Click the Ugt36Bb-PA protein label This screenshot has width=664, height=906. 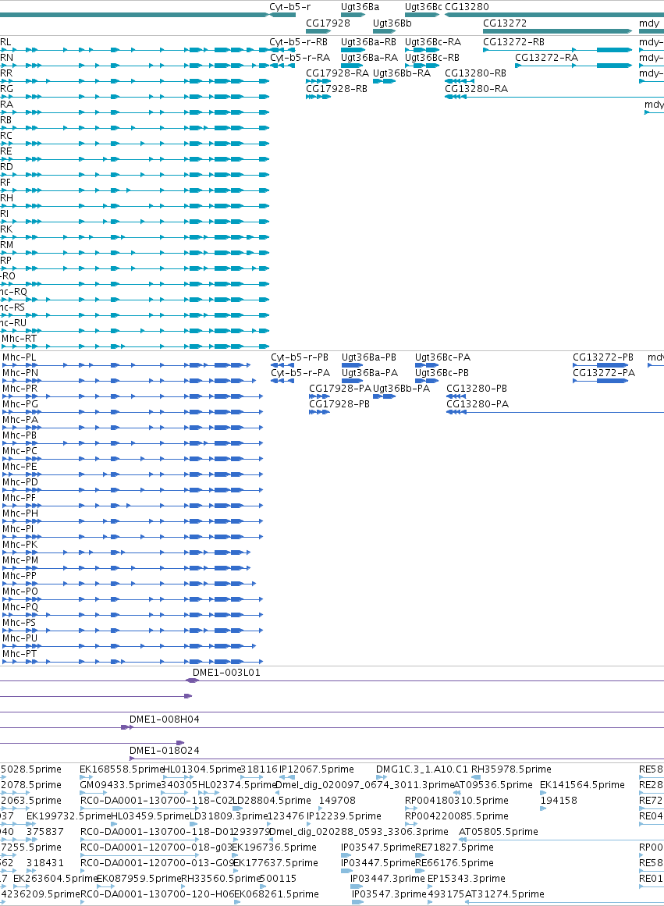point(402,389)
